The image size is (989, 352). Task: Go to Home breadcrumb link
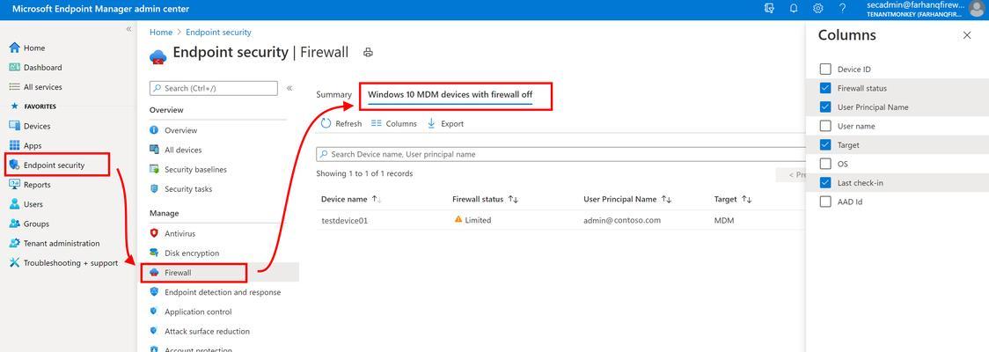click(161, 33)
